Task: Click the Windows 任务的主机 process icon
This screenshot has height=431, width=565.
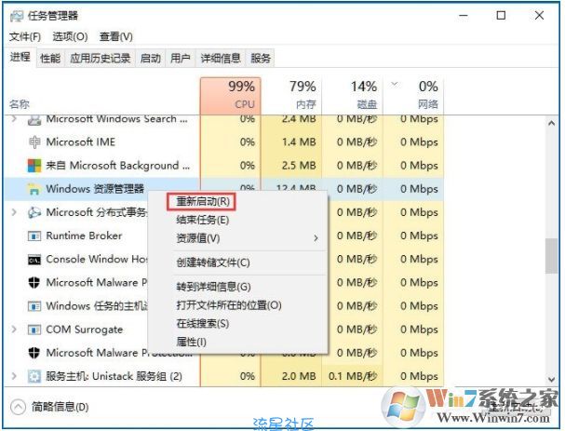Action: pyautogui.click(x=34, y=306)
